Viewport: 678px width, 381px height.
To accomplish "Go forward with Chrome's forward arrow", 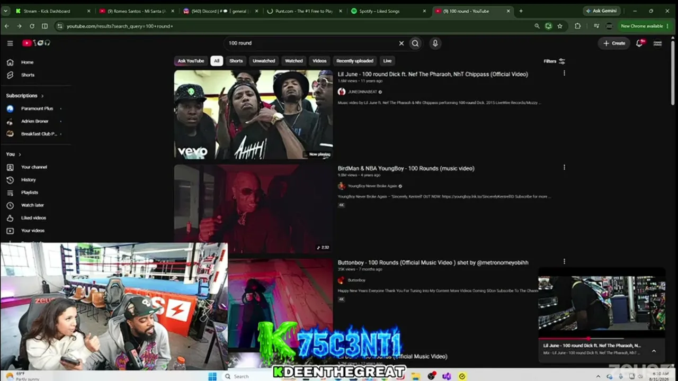I will 19,26.
